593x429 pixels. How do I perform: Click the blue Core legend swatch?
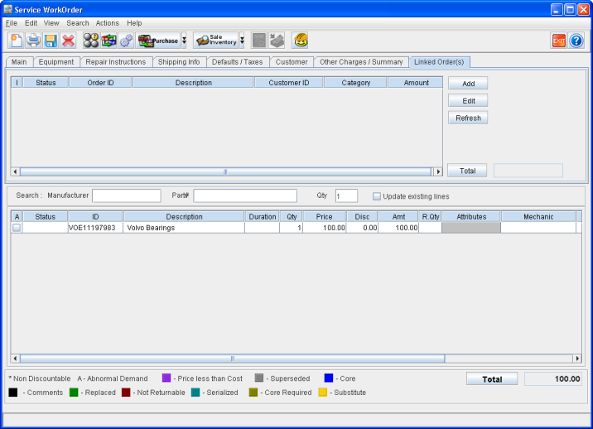[x=329, y=378]
